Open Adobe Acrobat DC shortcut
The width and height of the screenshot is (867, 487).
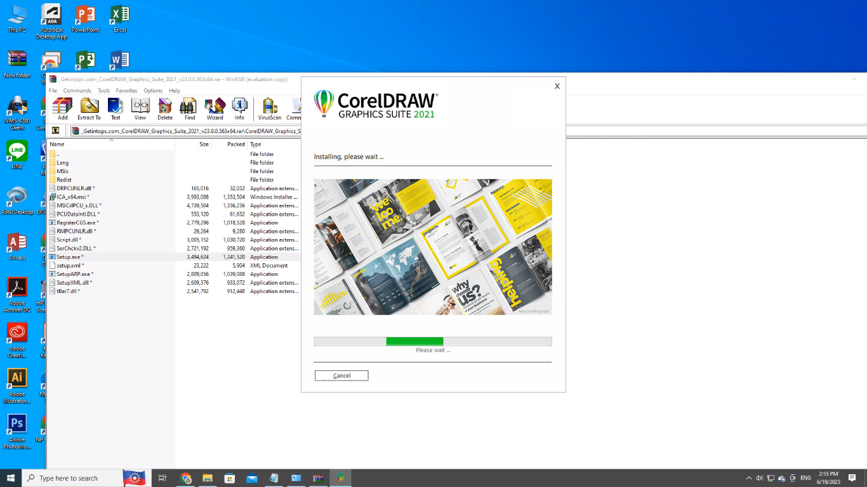[x=17, y=295]
